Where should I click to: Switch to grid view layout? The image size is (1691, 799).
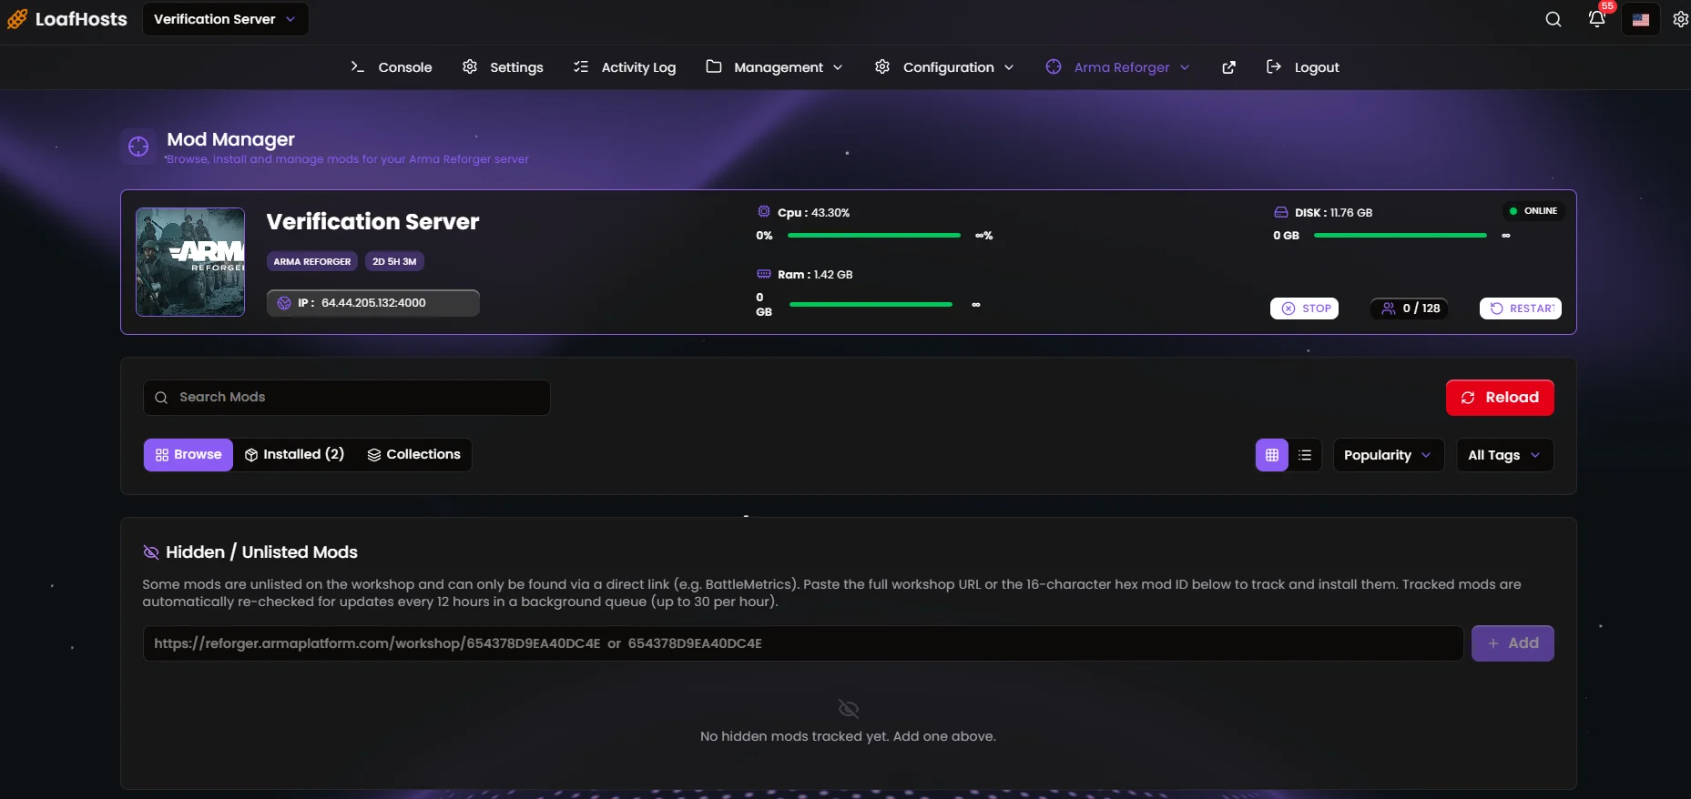(x=1272, y=455)
